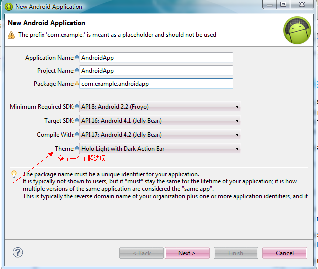Focus the Project Name input field
Image resolution: width=318 pixels, height=269 pixels.
156,71
